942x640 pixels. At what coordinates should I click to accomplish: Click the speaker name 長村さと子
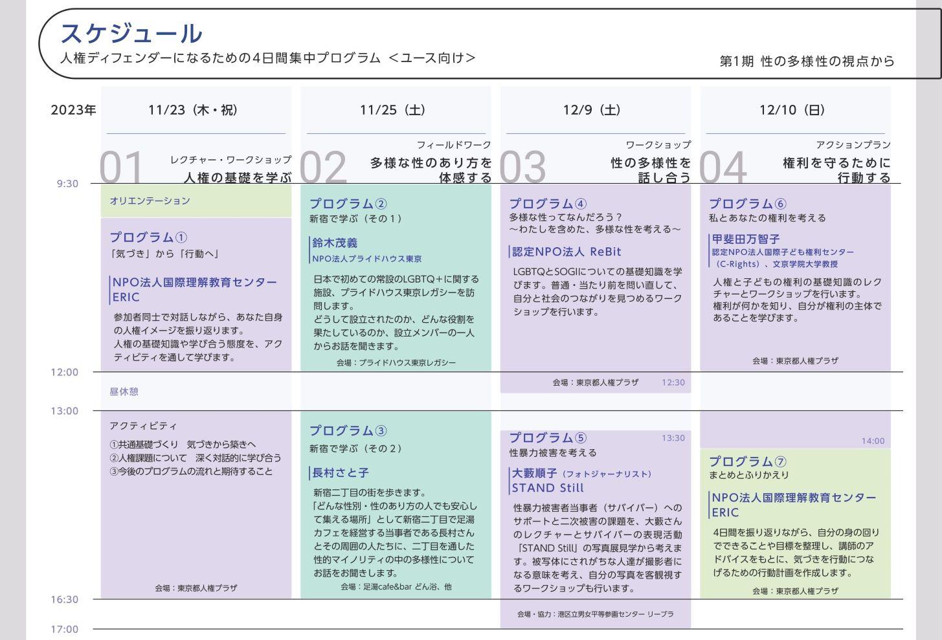pyautogui.click(x=341, y=473)
